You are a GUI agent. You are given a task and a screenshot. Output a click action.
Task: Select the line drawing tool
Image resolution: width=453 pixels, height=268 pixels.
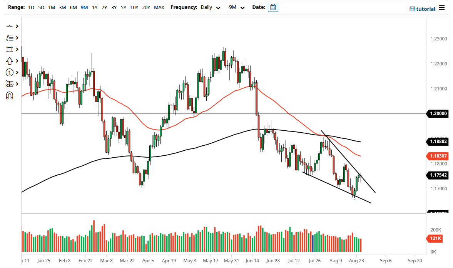tap(10, 26)
